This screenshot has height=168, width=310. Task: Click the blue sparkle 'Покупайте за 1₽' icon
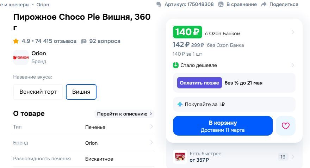coord(180,104)
